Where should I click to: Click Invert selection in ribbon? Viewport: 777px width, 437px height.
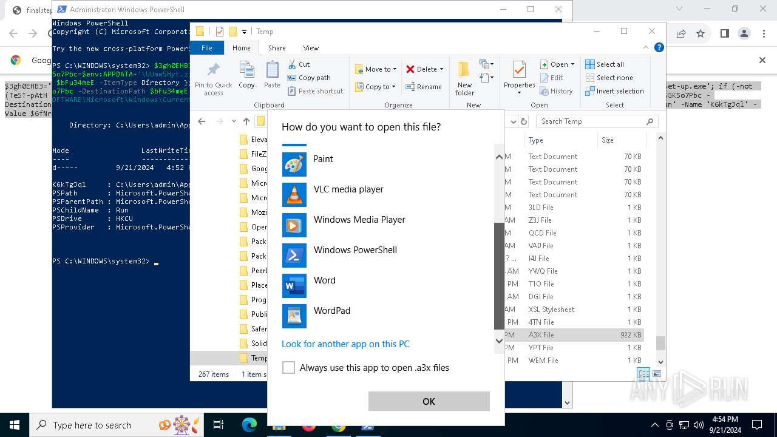614,91
